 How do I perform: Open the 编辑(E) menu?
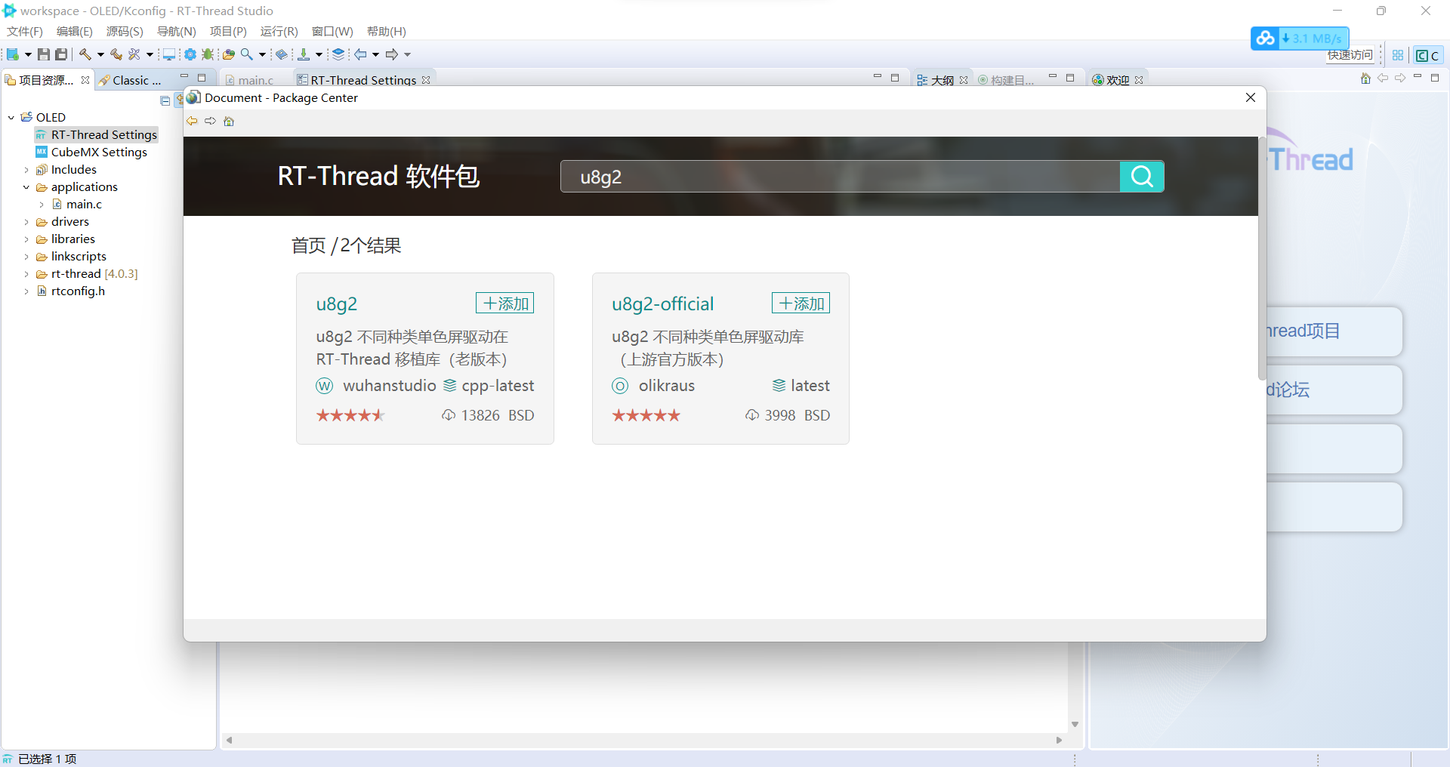click(75, 31)
